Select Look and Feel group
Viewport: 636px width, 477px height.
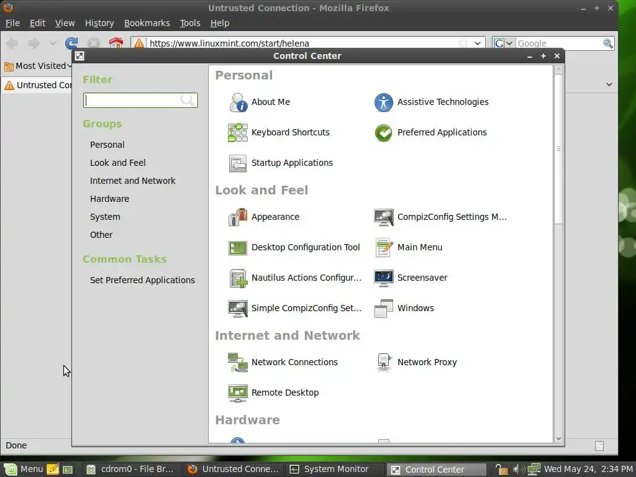click(x=117, y=163)
